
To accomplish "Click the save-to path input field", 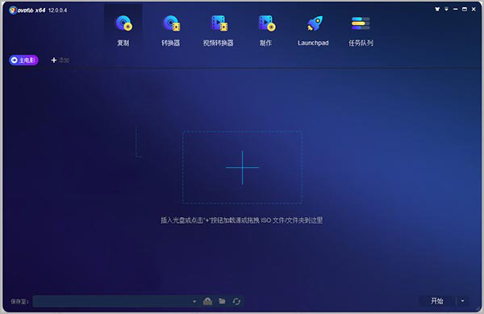I will [x=112, y=301].
